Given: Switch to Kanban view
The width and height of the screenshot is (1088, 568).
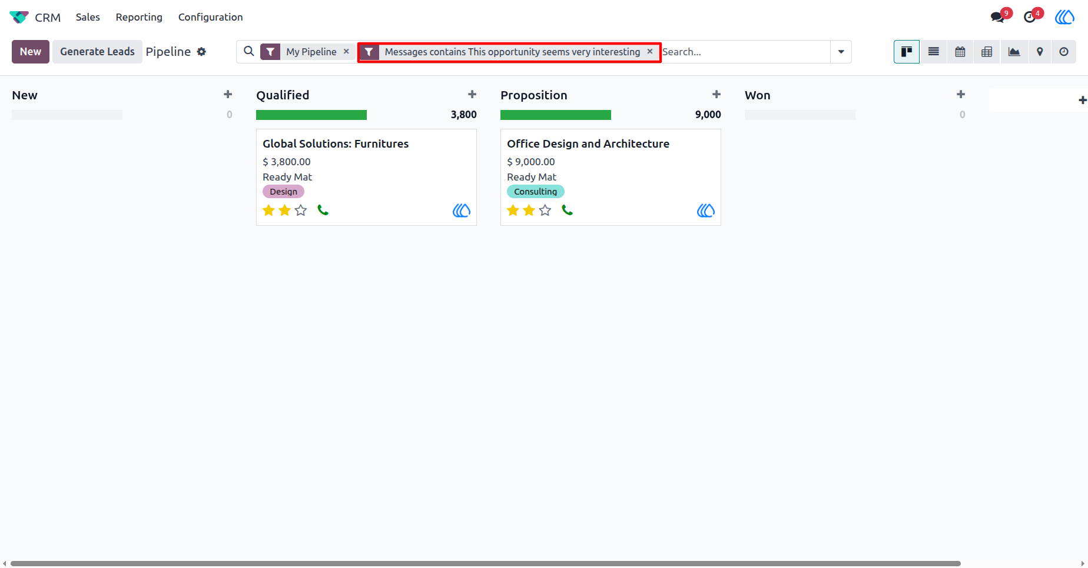Looking at the screenshot, I should click(907, 52).
